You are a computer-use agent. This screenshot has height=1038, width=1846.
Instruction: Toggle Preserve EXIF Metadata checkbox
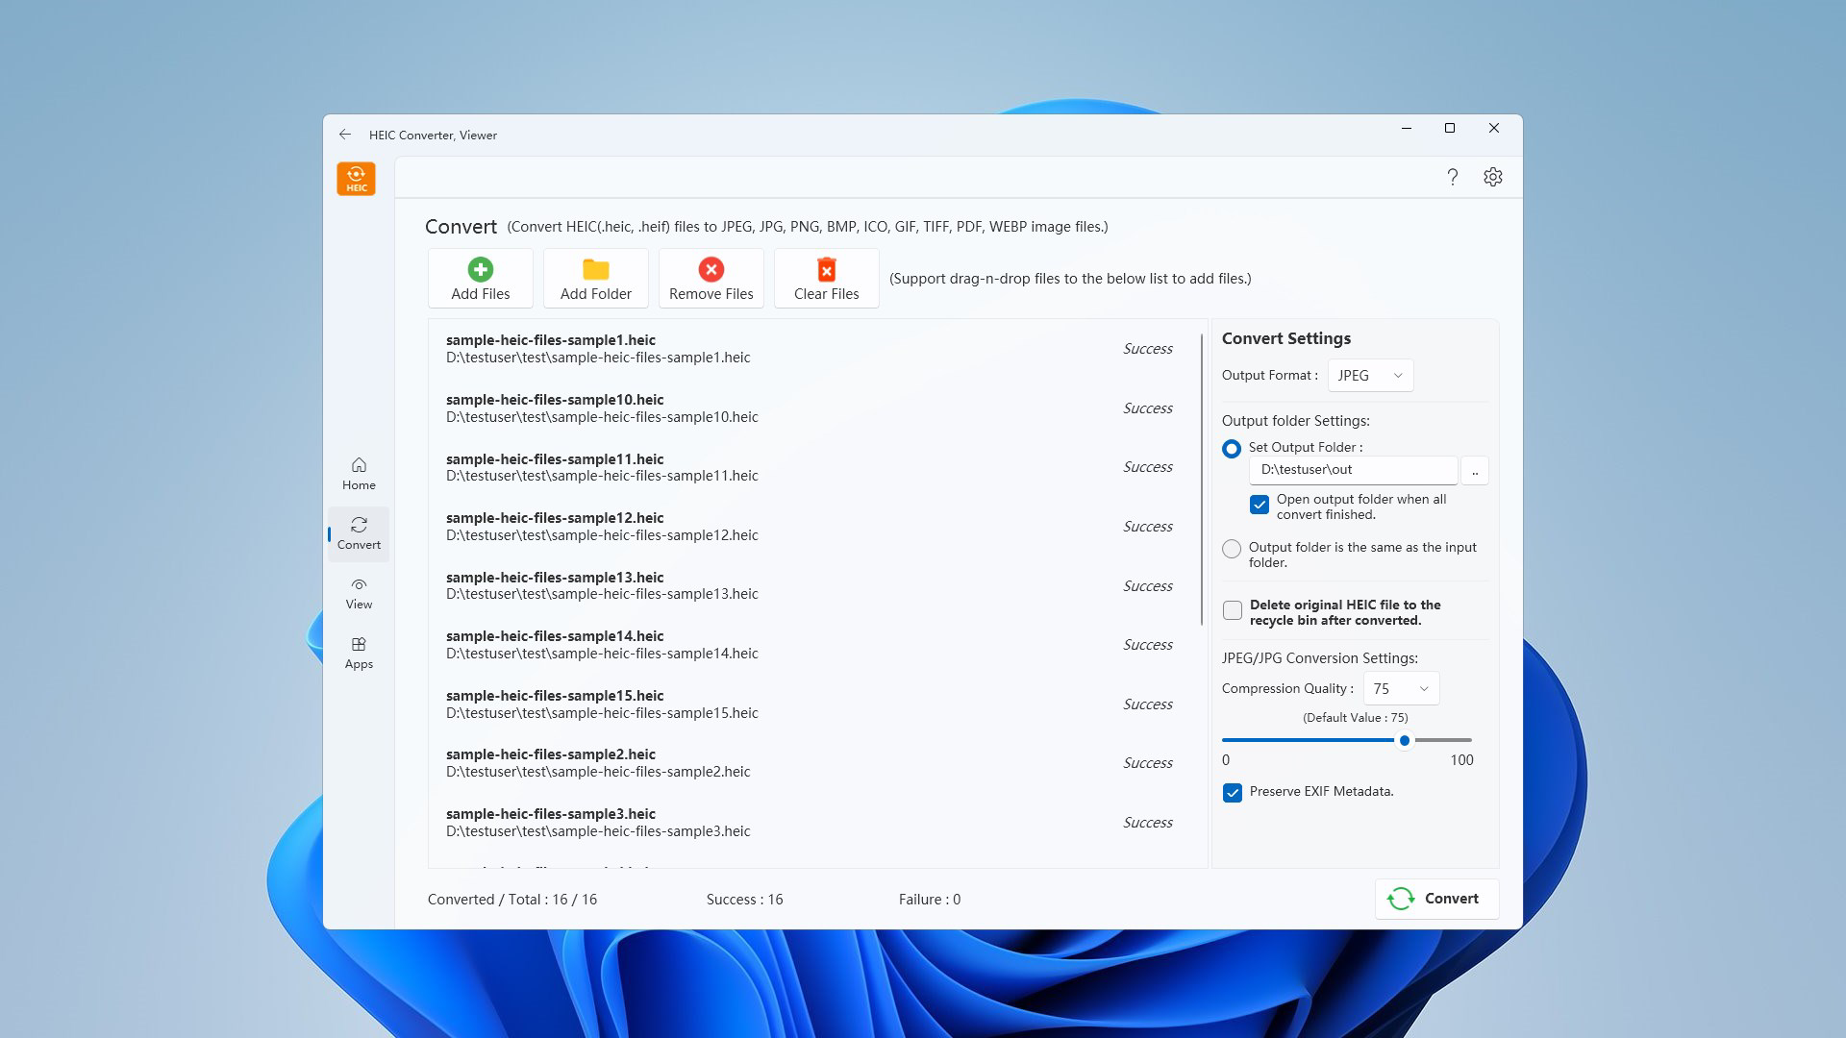(x=1233, y=793)
